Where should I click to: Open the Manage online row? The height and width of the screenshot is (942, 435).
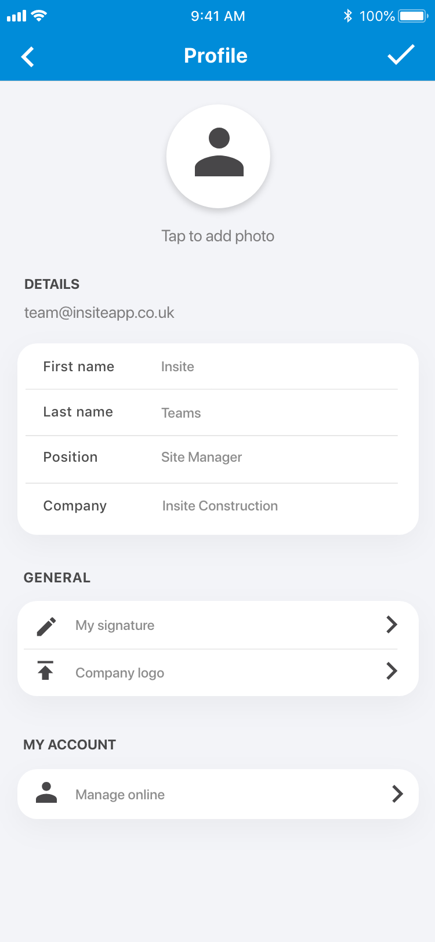coord(218,794)
